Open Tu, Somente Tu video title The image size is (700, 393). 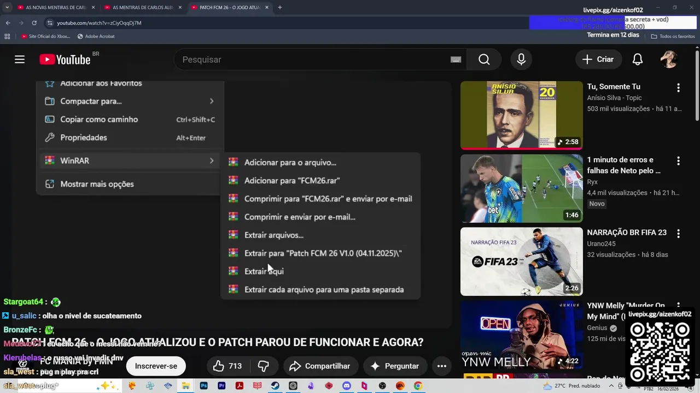tap(614, 87)
